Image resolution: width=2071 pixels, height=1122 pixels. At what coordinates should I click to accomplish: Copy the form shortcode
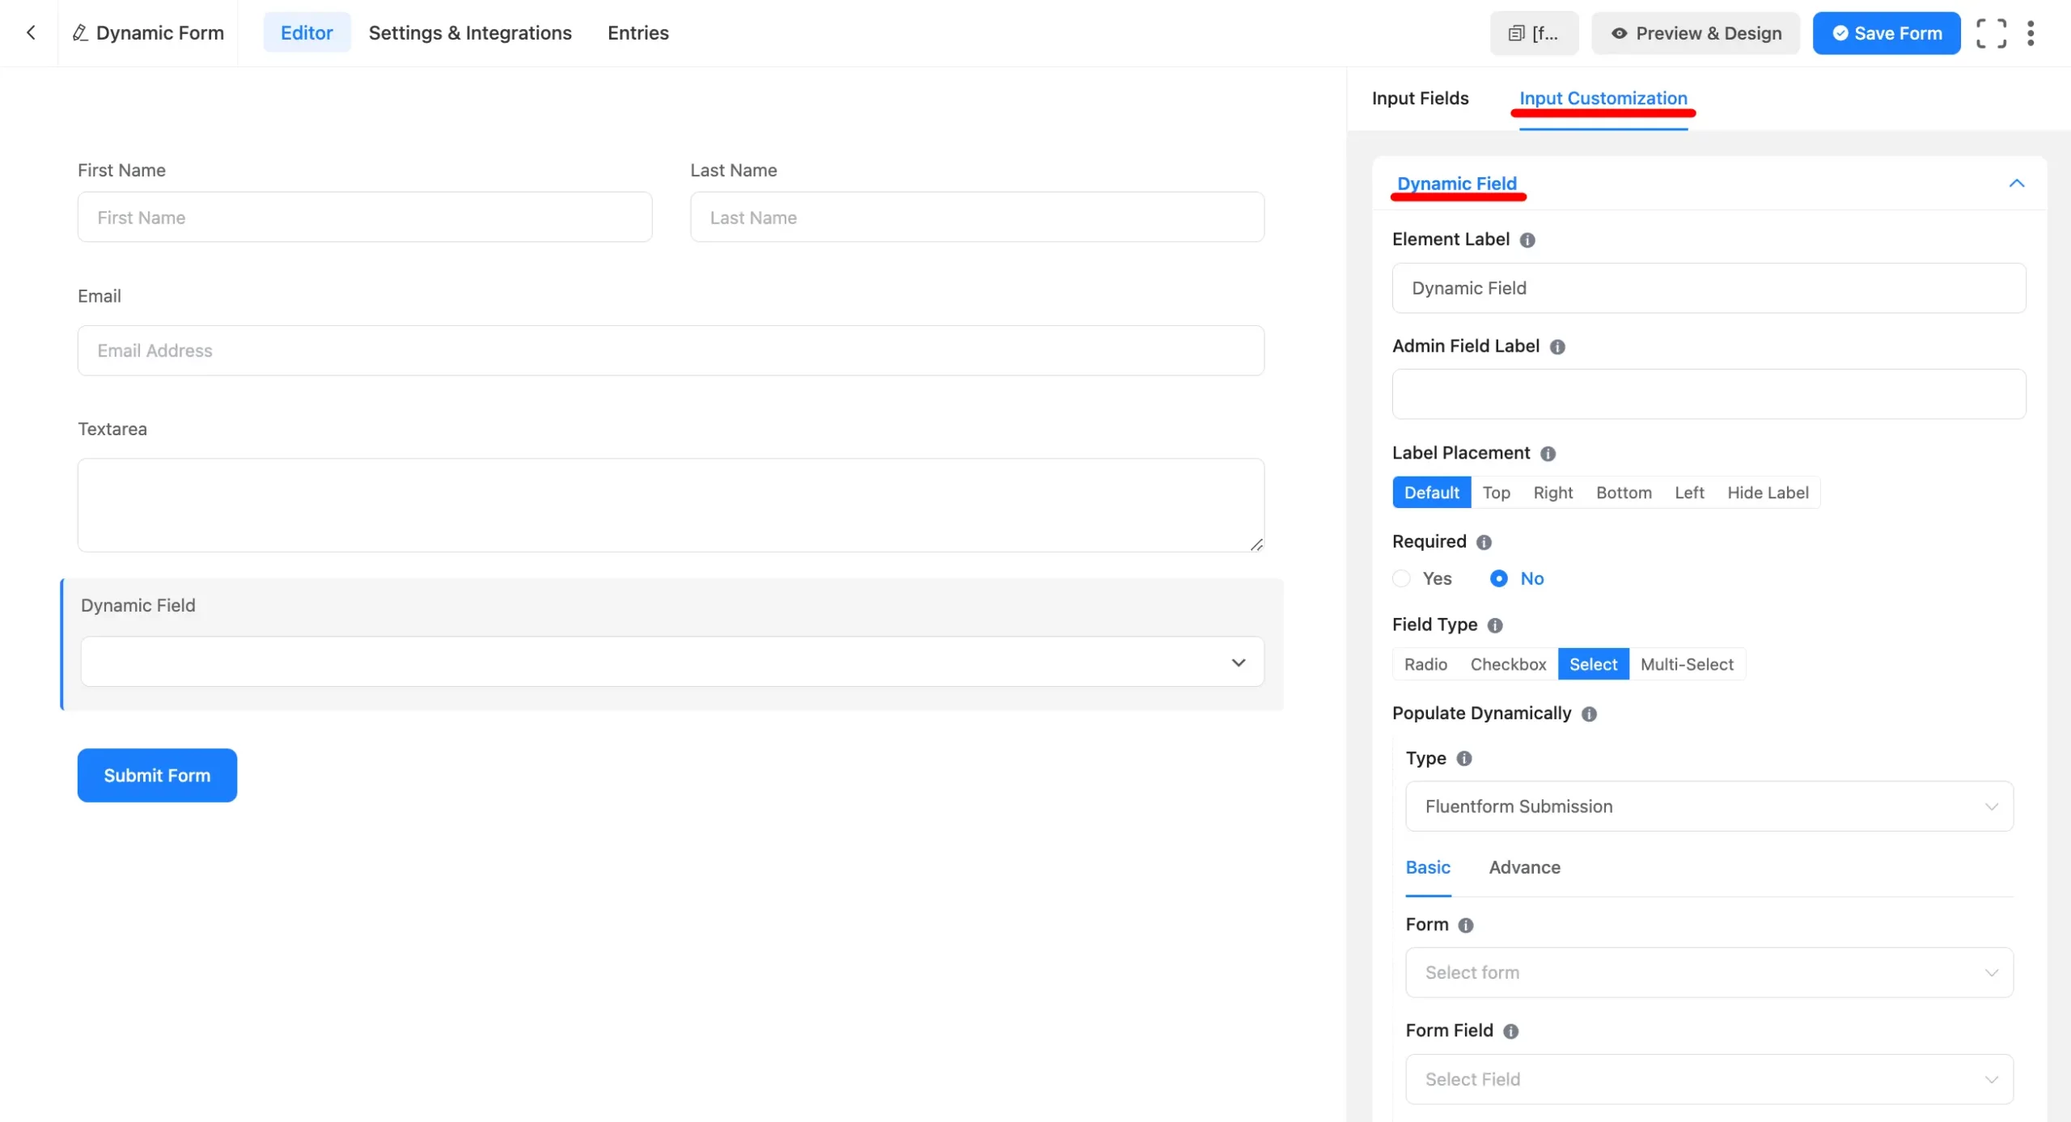[x=1534, y=32]
